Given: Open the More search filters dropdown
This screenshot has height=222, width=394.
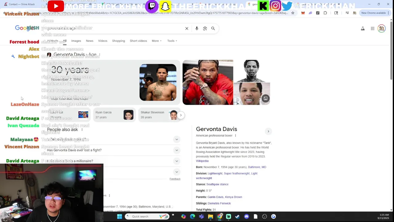Looking at the screenshot, I should coord(156,41).
